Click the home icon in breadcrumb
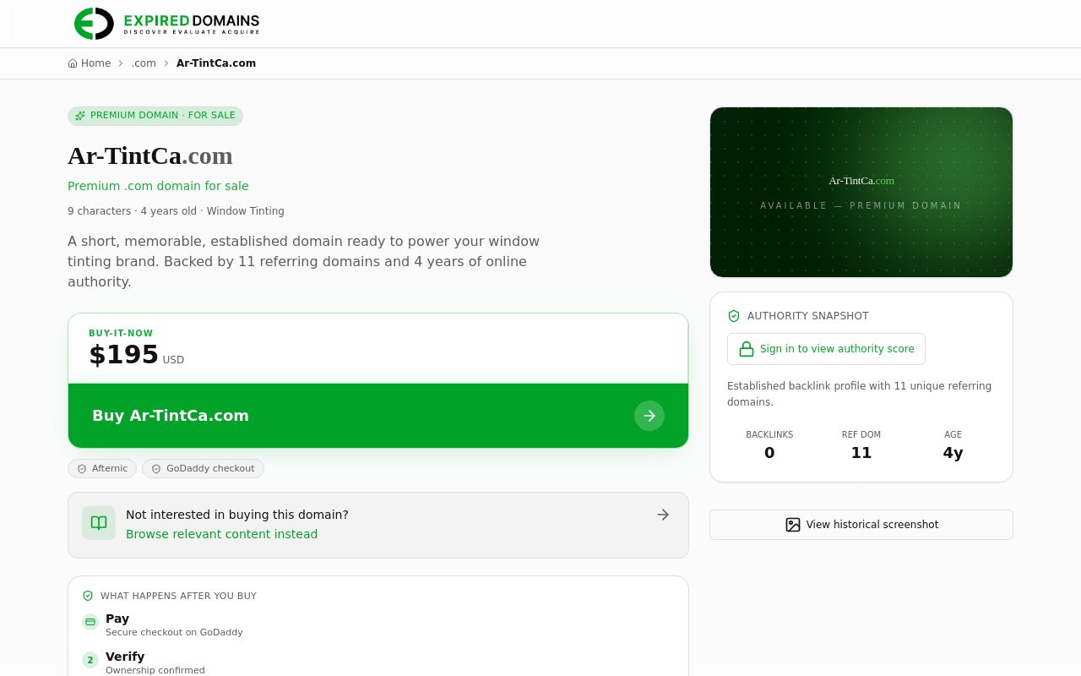The height and width of the screenshot is (676, 1081). 73,63
